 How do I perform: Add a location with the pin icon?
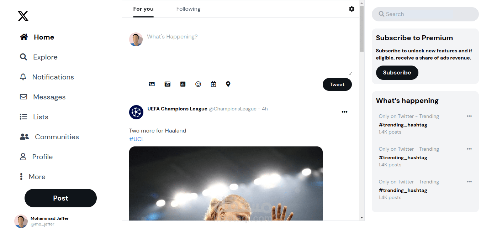coord(228,84)
